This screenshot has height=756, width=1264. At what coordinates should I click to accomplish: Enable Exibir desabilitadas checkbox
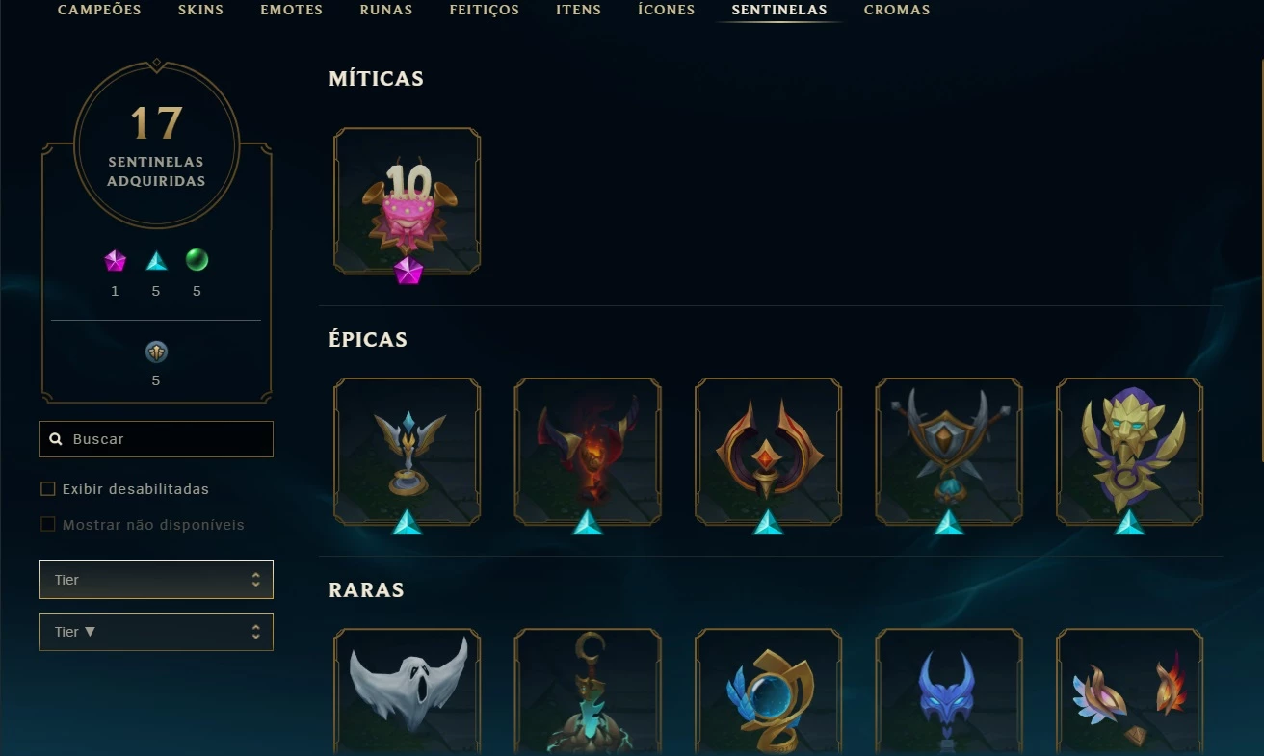[x=48, y=489]
